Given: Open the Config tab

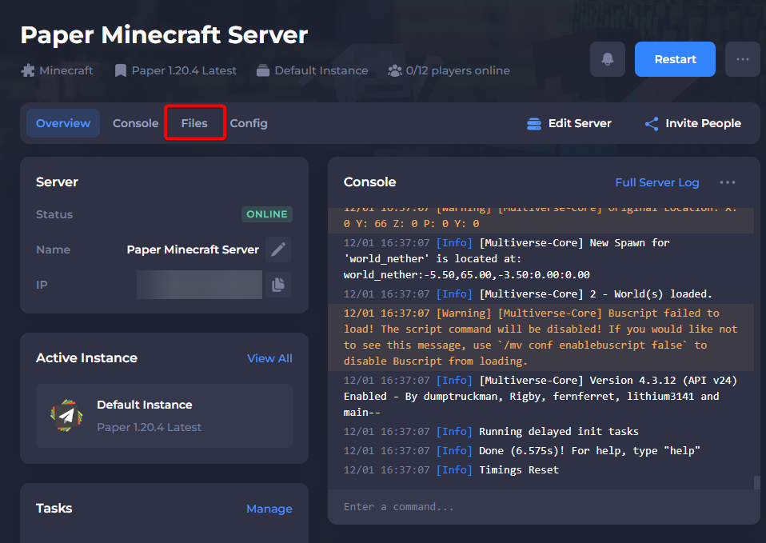Looking at the screenshot, I should 249,123.
